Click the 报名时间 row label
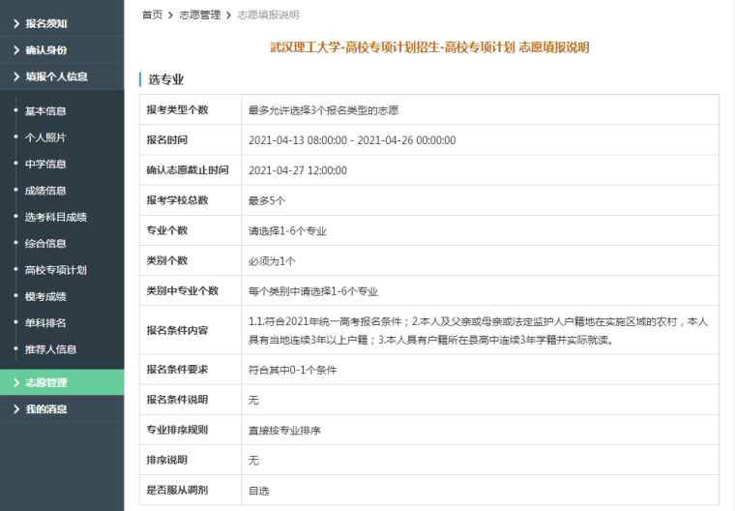735x511 pixels. click(167, 139)
